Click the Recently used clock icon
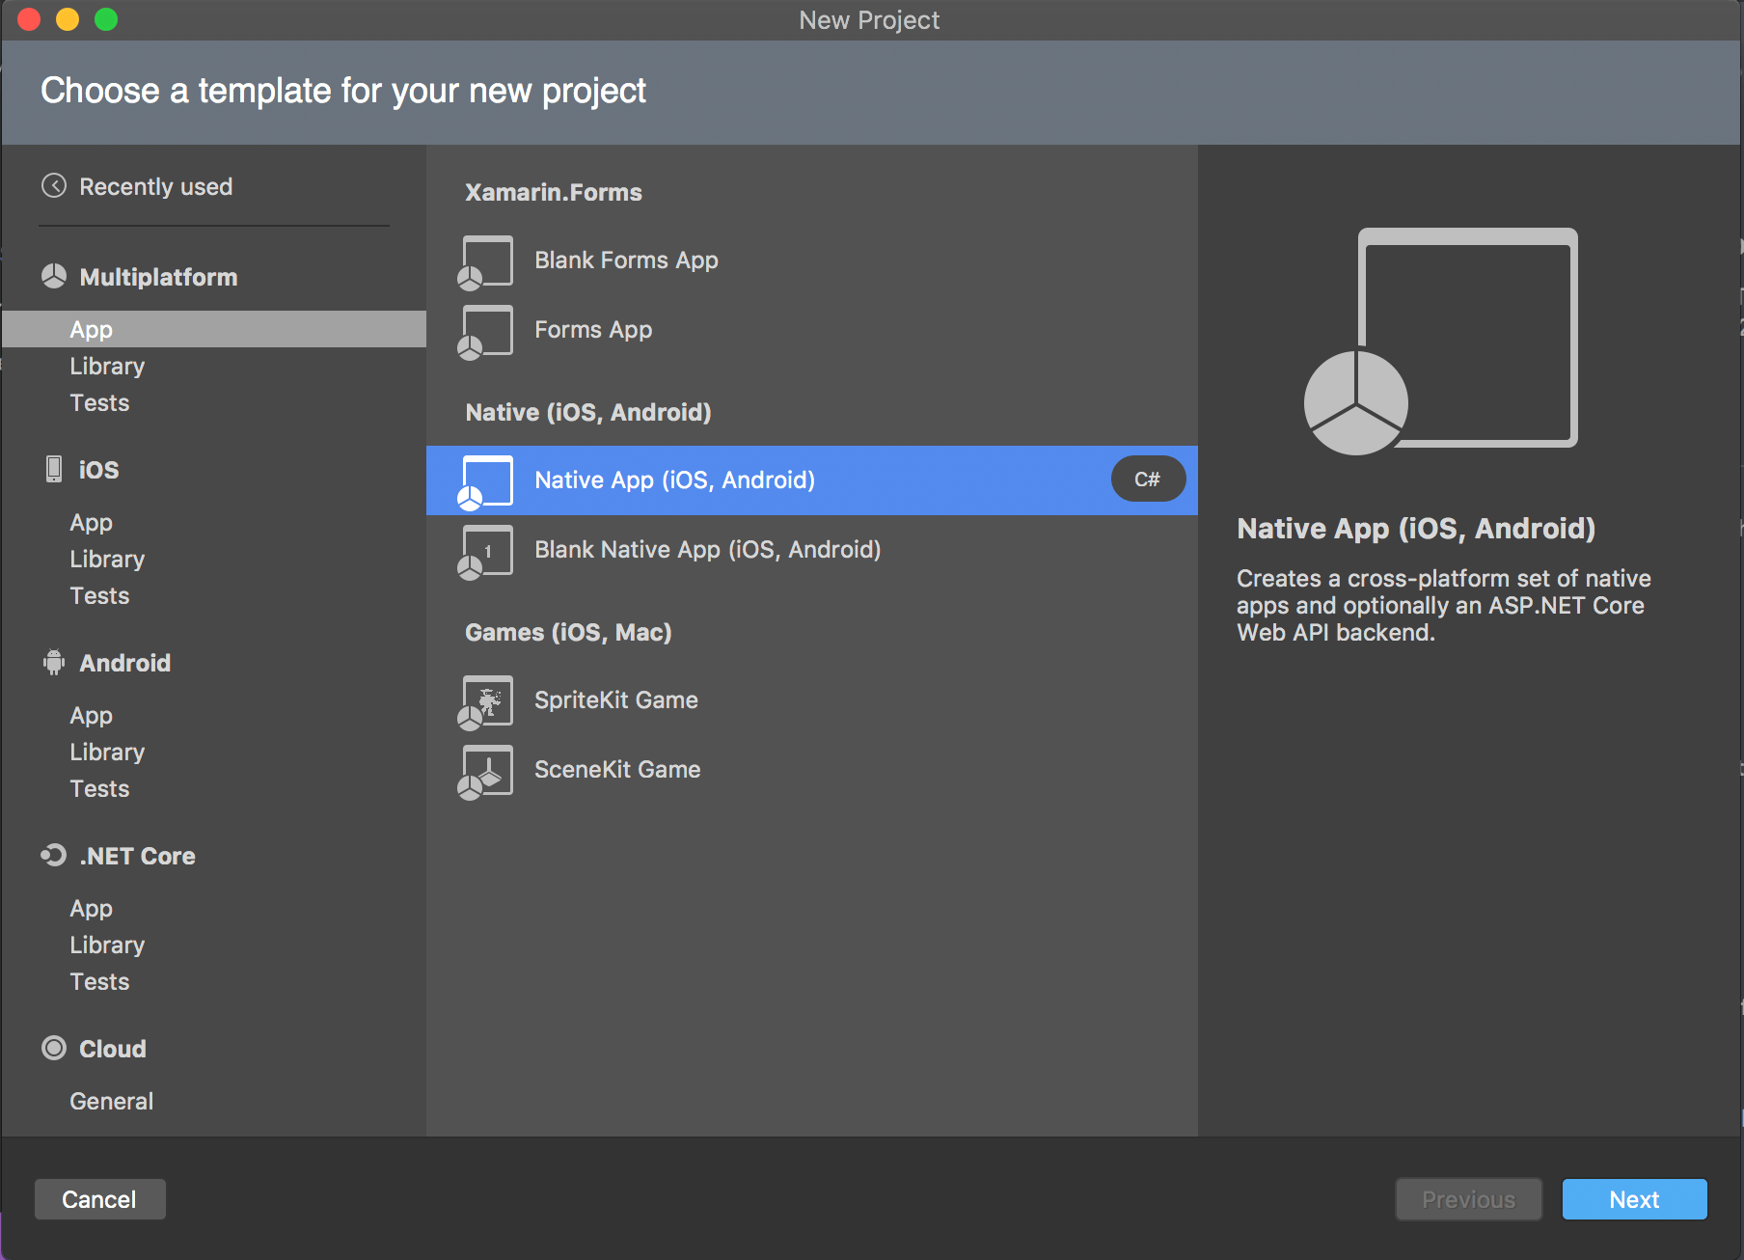Viewport: 1744px width, 1260px height. click(x=55, y=186)
